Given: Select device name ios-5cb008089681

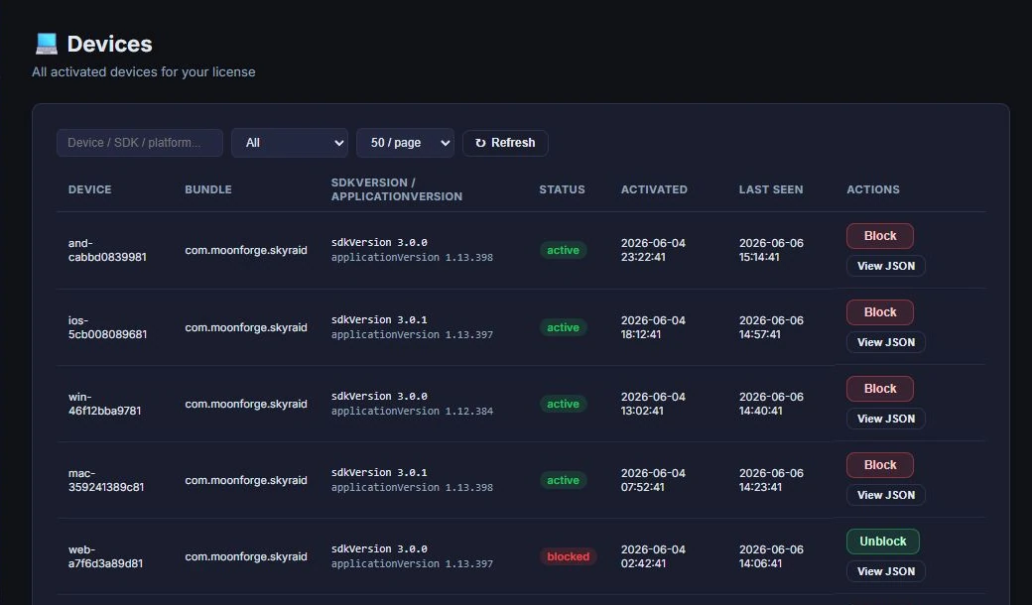Looking at the screenshot, I should pos(107,327).
